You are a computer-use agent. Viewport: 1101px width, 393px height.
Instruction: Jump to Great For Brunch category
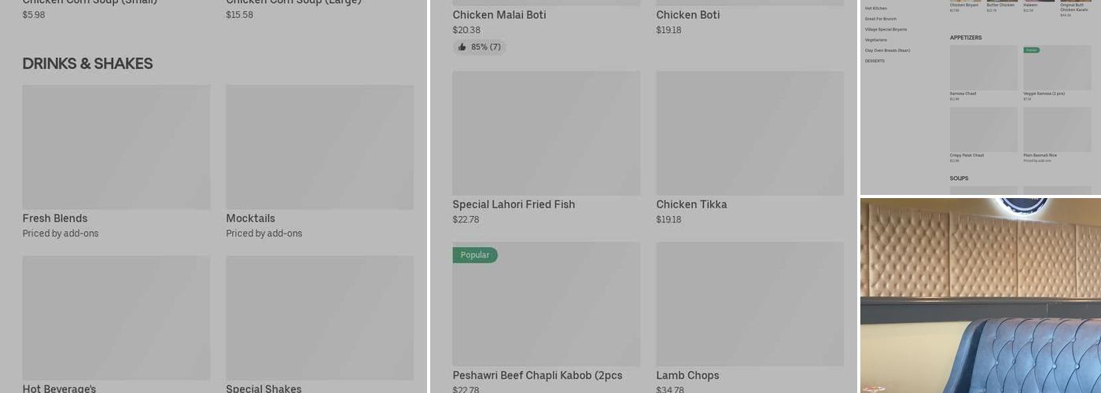[881, 19]
